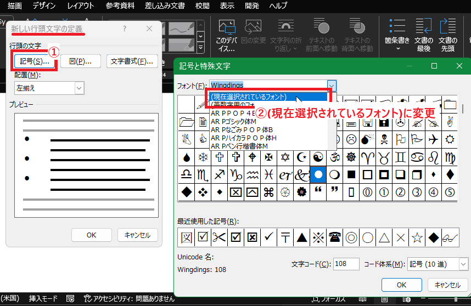Select the scissors symbol in recently used symbols
The width and height of the screenshot is (471, 306).
(x=219, y=237)
